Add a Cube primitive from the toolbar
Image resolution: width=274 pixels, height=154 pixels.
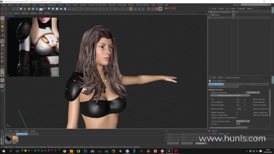pos(21,9)
